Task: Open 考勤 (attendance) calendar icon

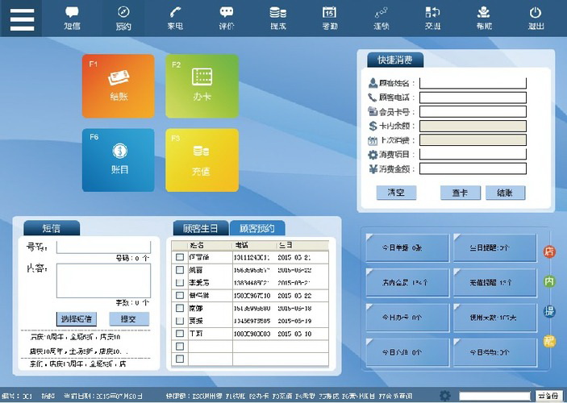Action: click(x=329, y=18)
